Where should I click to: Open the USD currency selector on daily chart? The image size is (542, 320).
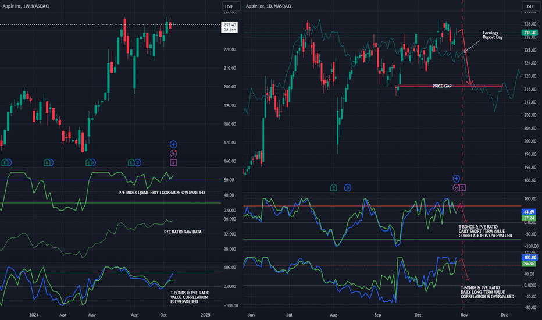pos(531,6)
